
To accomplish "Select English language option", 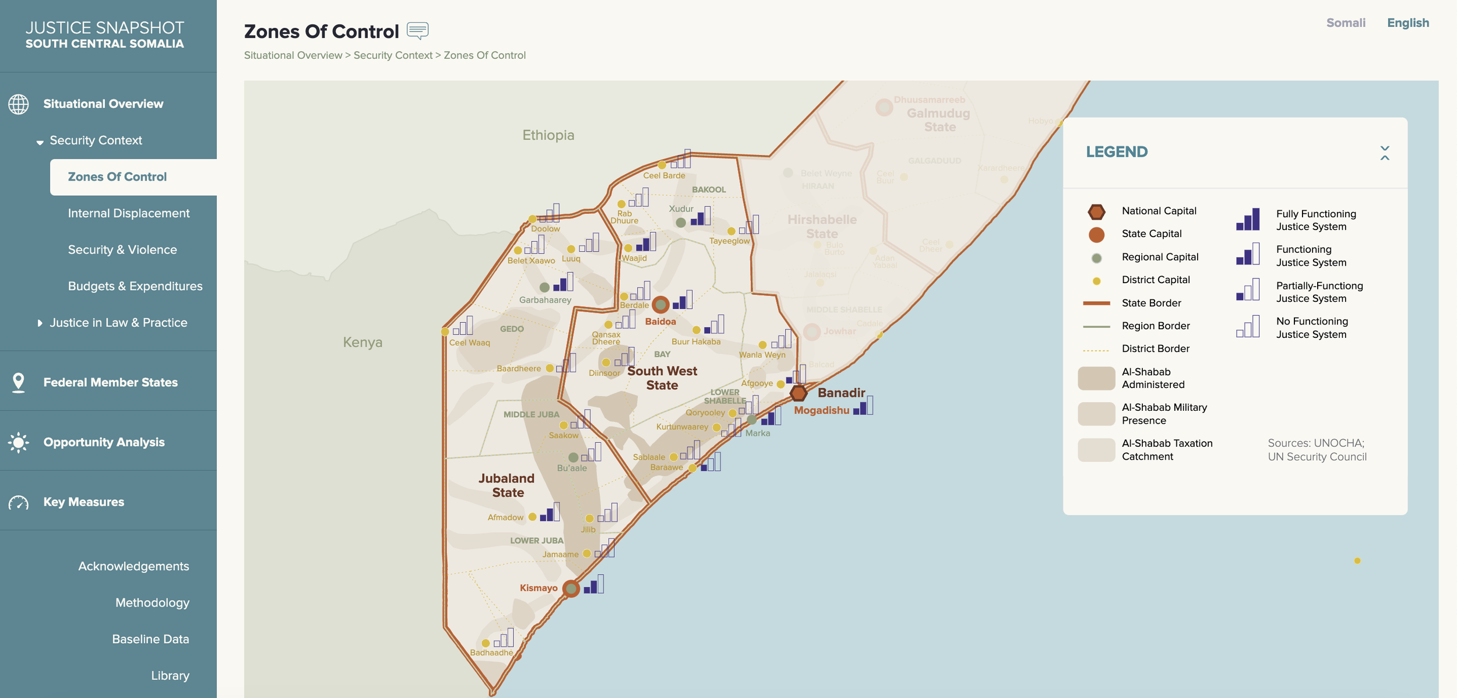I will pos(1407,23).
